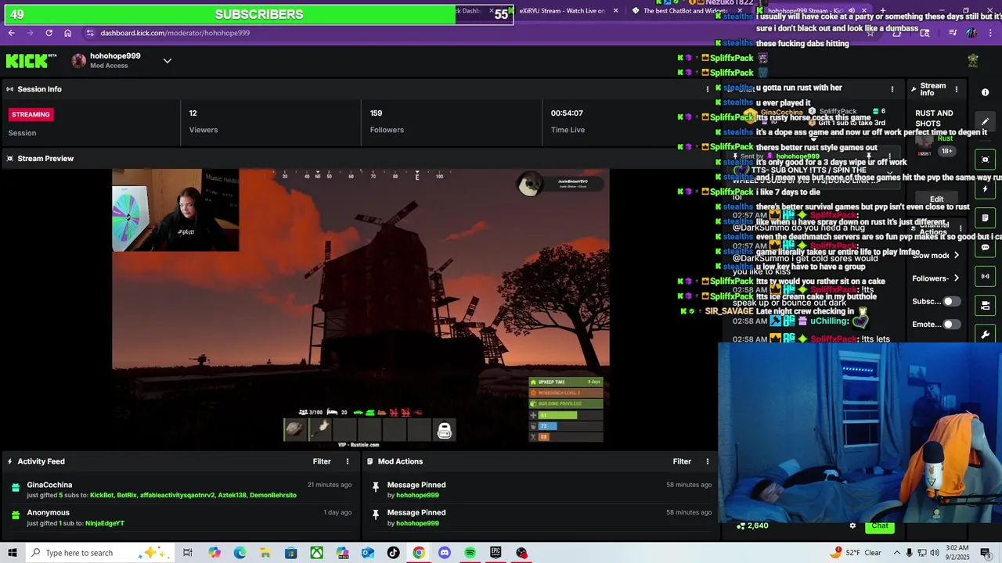This screenshot has width=1002, height=563.
Task: Open Session Info panel options menu
Action: (708, 89)
